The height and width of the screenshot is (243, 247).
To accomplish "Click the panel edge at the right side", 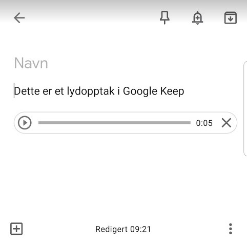I will tap(245, 108).
